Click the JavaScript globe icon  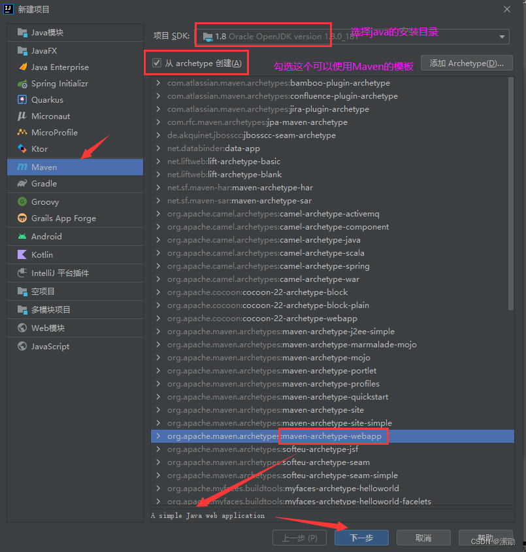point(22,346)
